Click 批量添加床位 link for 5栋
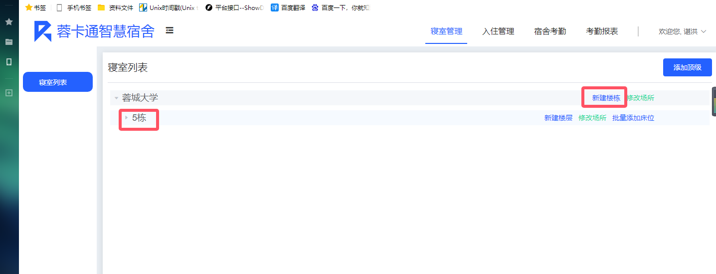This screenshot has height=274, width=716. 633,118
